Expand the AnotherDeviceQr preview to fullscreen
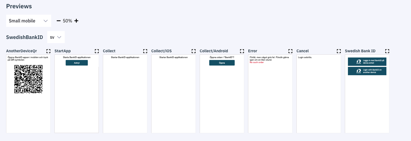Viewport: 411px width, 141px height. [48, 51]
